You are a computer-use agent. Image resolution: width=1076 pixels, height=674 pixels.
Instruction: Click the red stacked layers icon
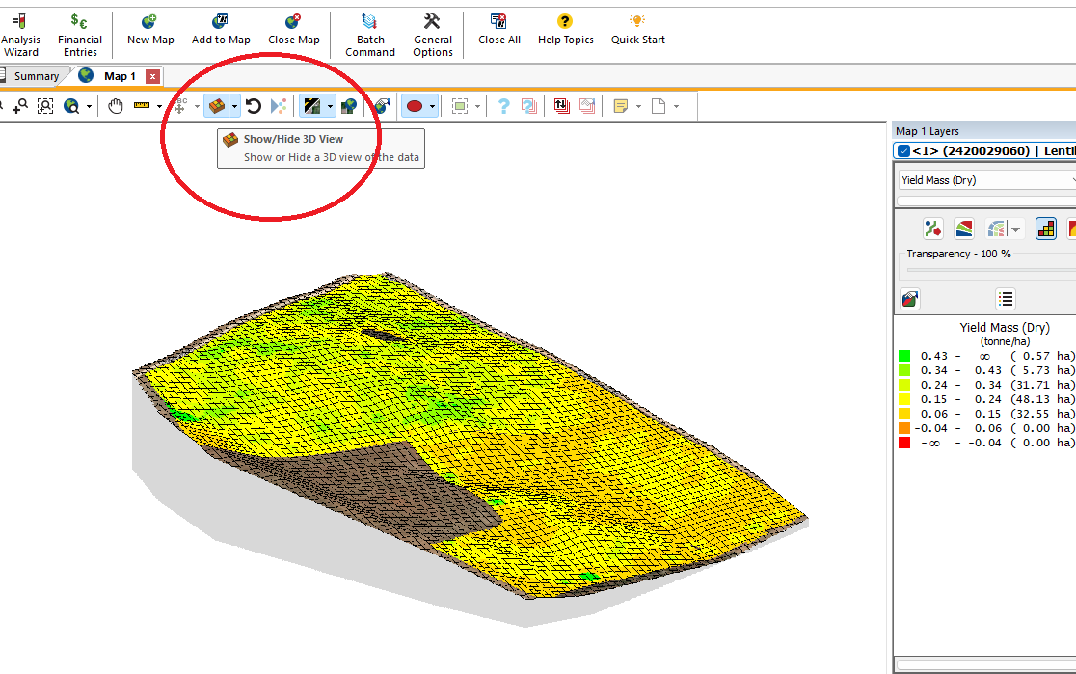coord(587,106)
